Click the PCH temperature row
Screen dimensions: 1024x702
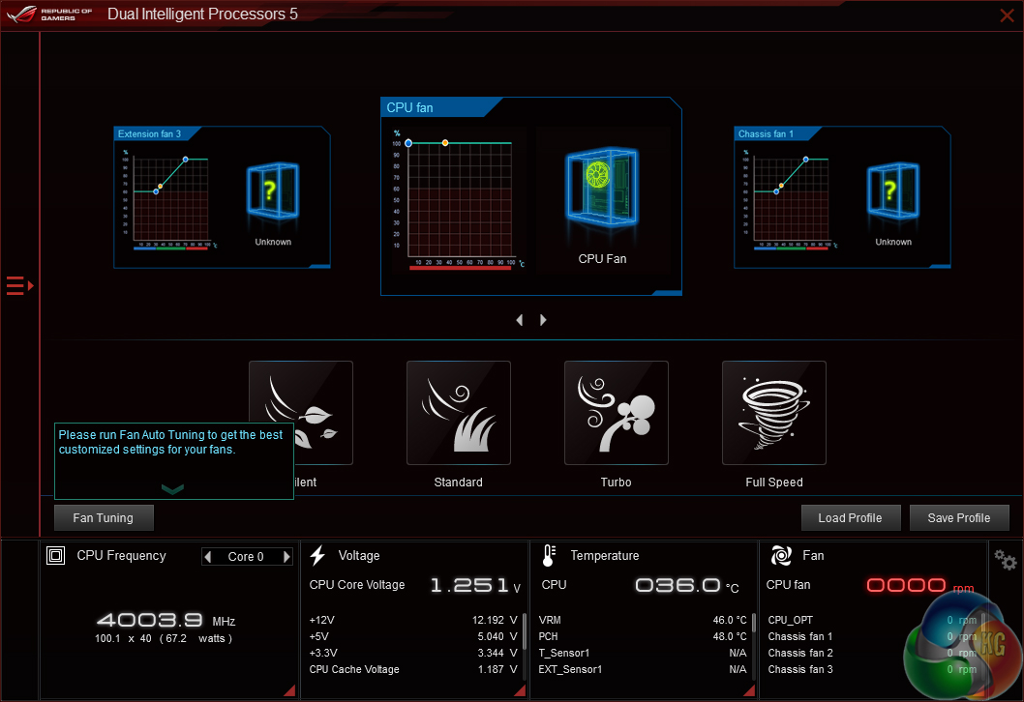[643, 636]
